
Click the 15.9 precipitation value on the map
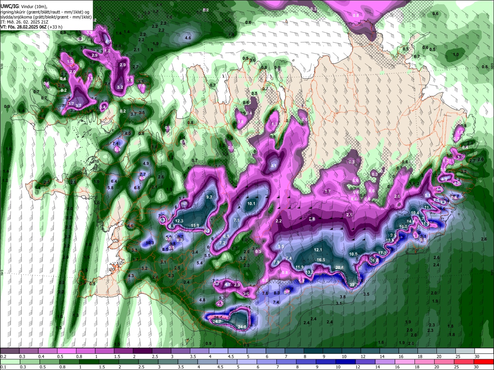(x=195, y=225)
